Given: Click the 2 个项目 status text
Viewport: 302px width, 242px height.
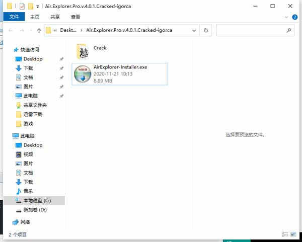Looking at the screenshot, I should (18, 234).
